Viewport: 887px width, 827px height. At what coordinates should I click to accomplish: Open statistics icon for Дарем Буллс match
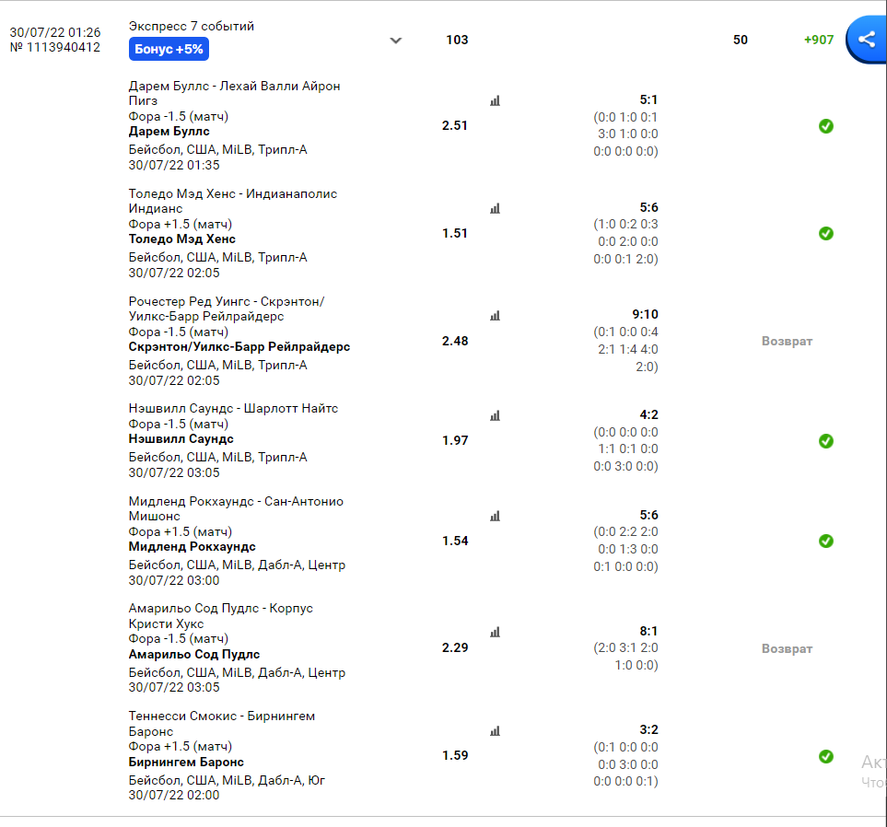495,101
